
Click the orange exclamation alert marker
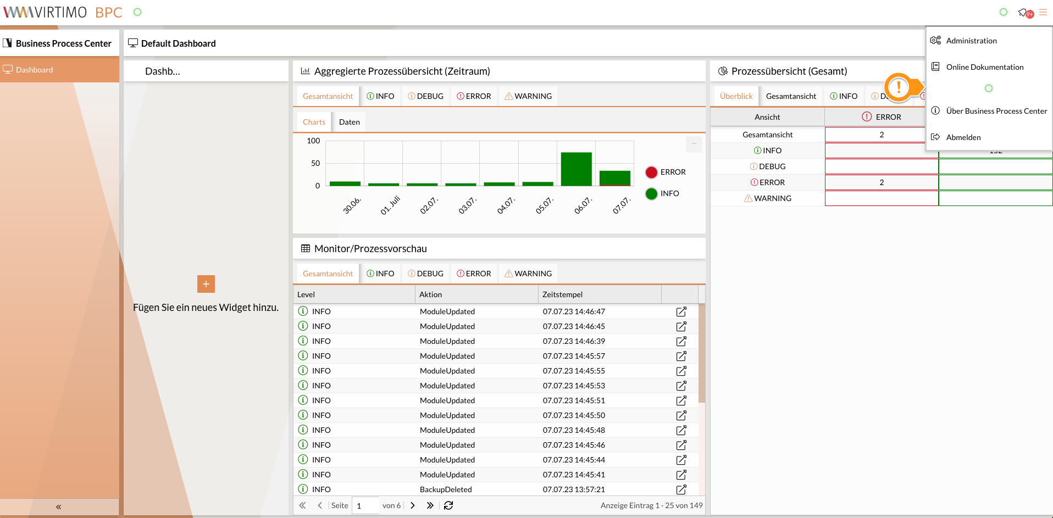[x=899, y=87]
